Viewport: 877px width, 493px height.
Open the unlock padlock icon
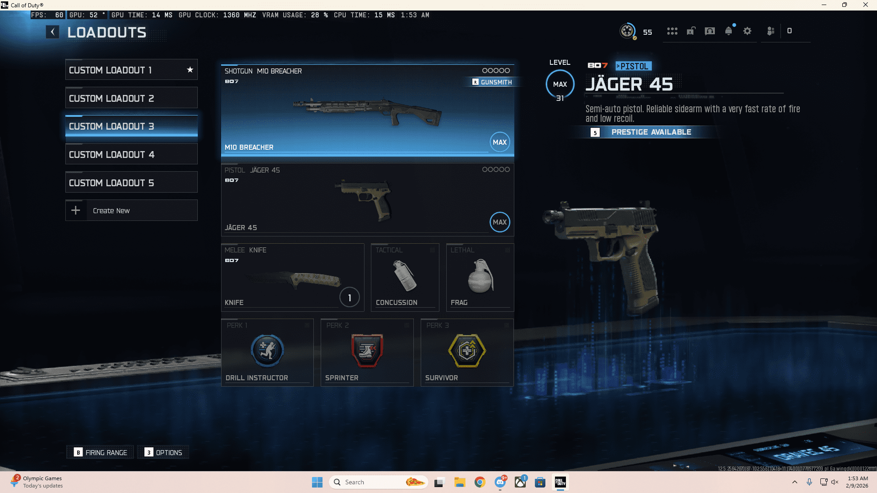coord(691,31)
